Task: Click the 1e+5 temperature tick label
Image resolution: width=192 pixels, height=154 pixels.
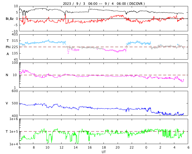Action: click(14, 131)
